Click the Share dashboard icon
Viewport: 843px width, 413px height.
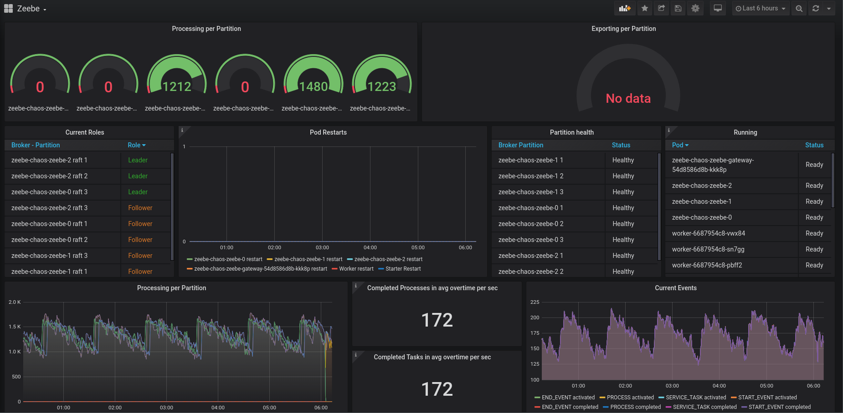point(661,8)
